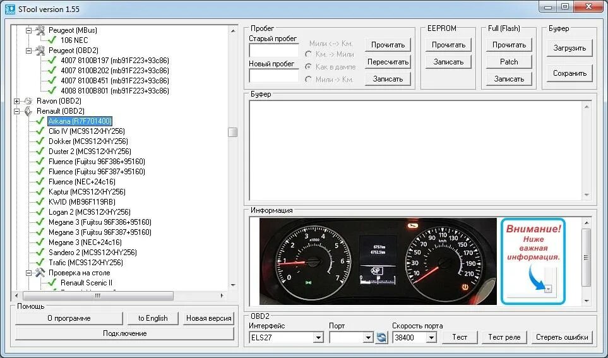The width and height of the screenshot is (608, 358).
Task: Click the checkmark icon beside KWID
Action: tap(40, 201)
